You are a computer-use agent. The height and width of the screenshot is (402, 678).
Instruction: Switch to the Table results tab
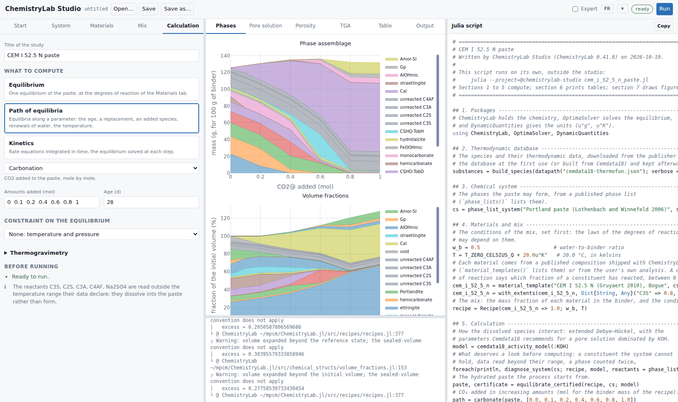(385, 26)
